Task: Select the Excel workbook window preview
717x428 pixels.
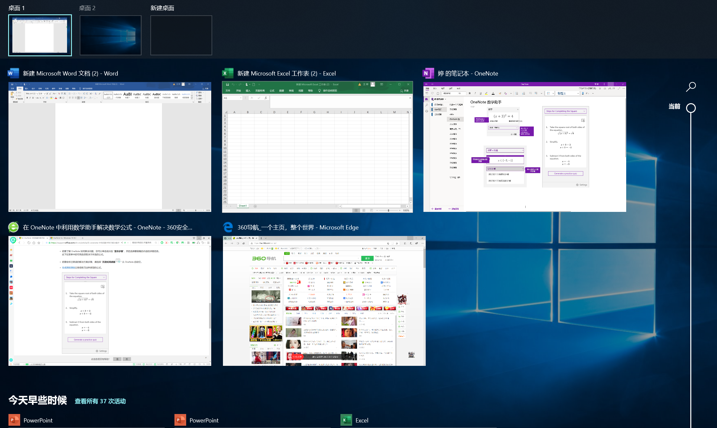Action: click(x=317, y=147)
